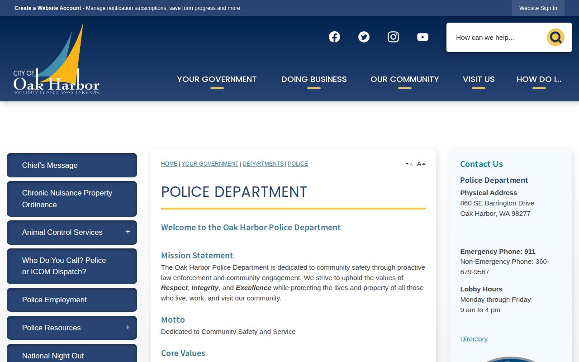579x362 pixels.
Task: Click 'Welcome to the Oak Harbor Police Department'
Action: pyautogui.click(x=251, y=228)
